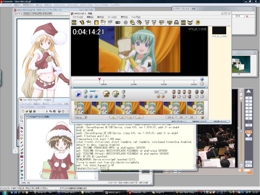Open the File menu in MPEGCraft
Viewport: 260px width, 195px height.
click(78, 17)
